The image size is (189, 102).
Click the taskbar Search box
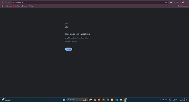(77, 100)
